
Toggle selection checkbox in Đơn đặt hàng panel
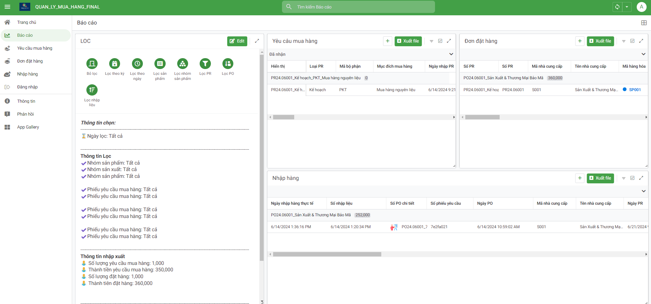[x=632, y=41]
